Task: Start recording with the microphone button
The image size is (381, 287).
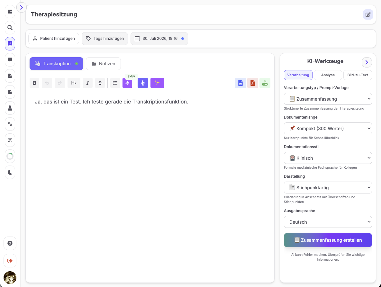Action: point(143,83)
